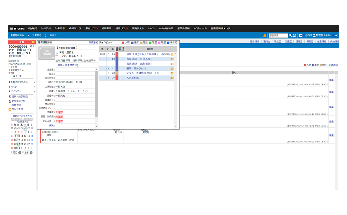Click magnifier icon on first 当院 入院 event
The height and width of the screenshot is (215, 347).
172,54
